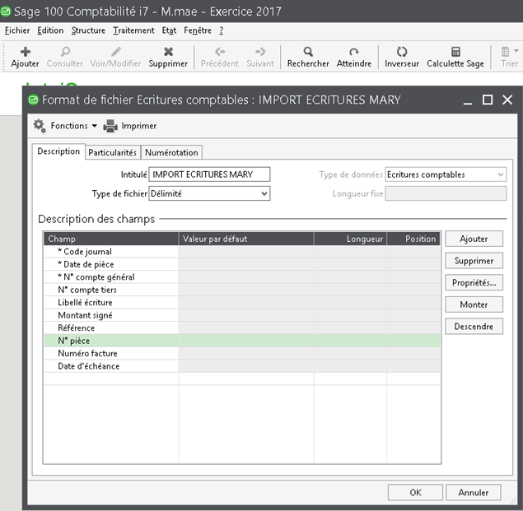This screenshot has width=523, height=511.
Task: Select the Libellé écriture row
Action: tap(242, 302)
